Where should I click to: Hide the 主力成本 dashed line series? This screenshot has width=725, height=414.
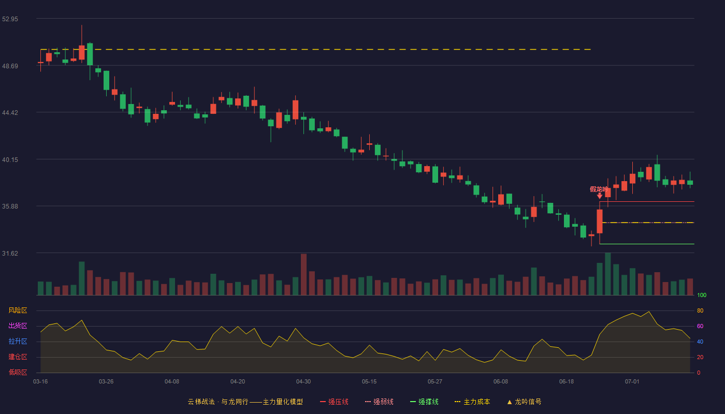472,402
